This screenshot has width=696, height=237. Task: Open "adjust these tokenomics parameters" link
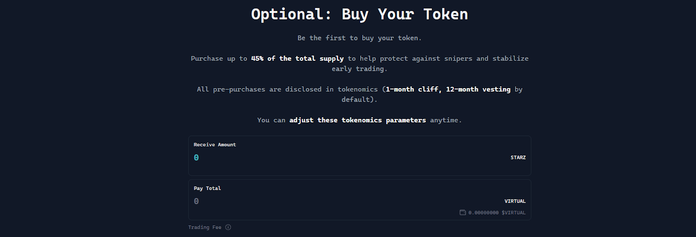(358, 120)
